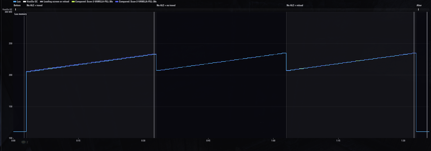
Task: Click the 1:30 time axis label
Action: click(x=403, y=141)
